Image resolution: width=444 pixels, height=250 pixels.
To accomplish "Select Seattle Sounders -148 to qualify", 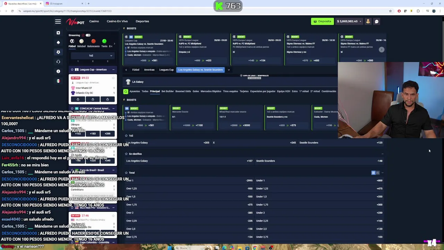I will coord(319,161).
